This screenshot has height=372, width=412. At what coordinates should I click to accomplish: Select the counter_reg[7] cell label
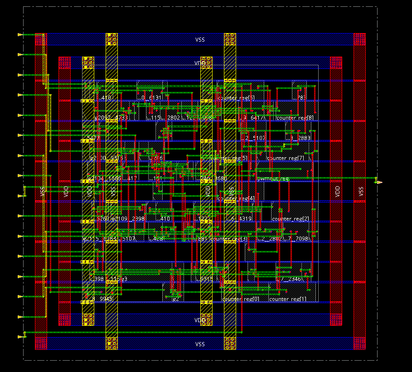[x=286, y=158]
